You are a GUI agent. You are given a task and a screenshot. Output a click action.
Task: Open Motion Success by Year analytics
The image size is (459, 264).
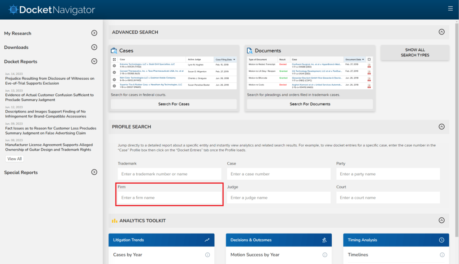point(255,255)
